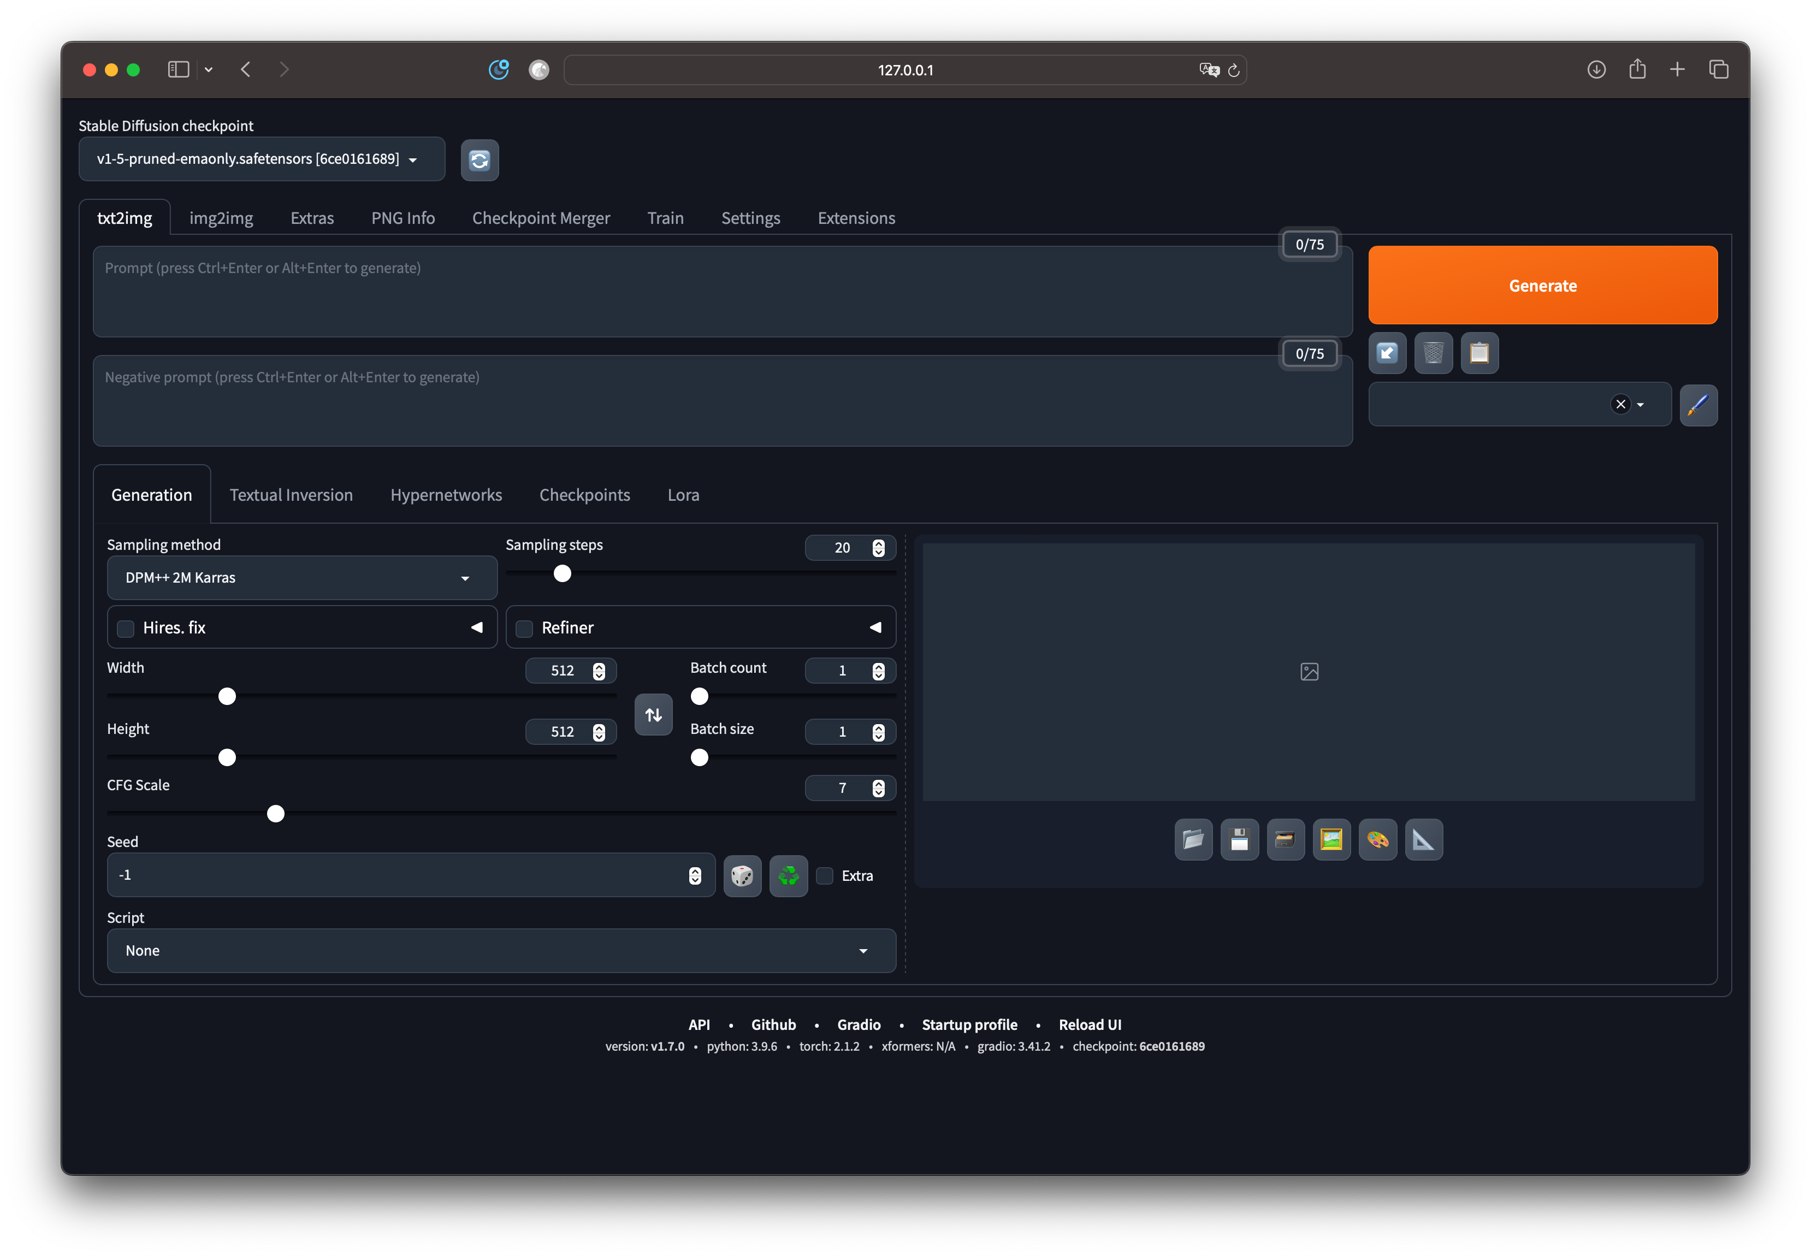Click the Reload UI link

pyautogui.click(x=1089, y=1024)
